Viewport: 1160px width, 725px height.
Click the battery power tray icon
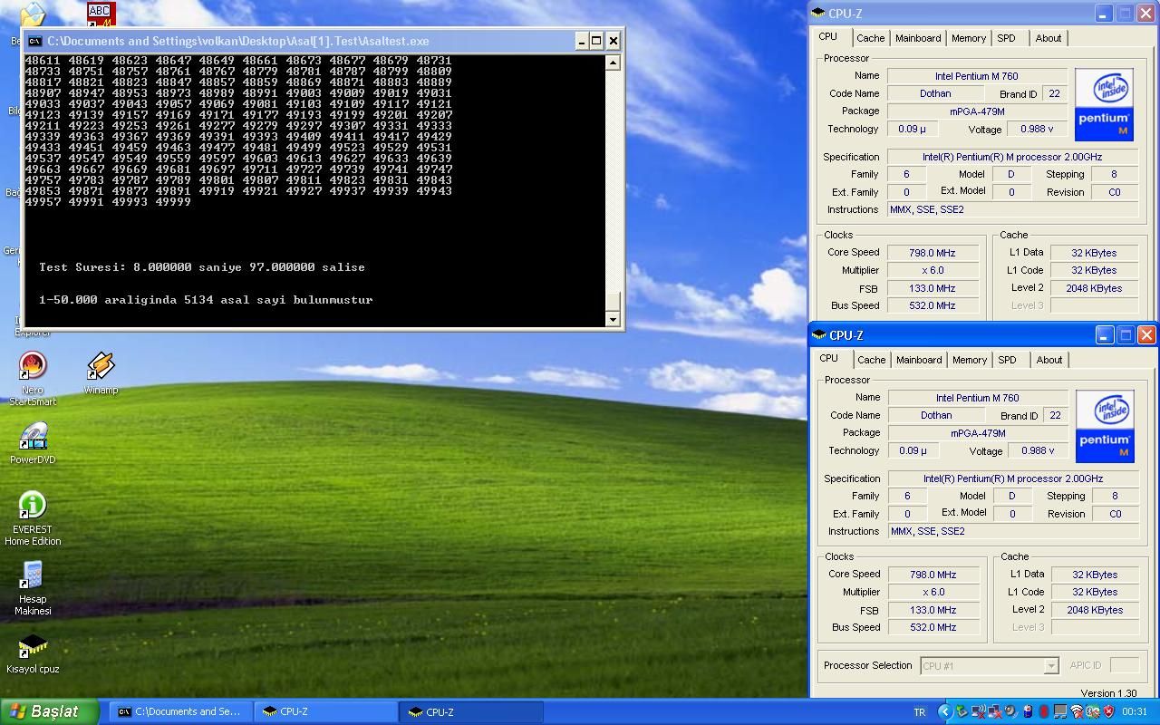(x=1028, y=711)
